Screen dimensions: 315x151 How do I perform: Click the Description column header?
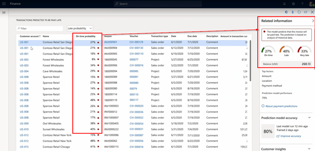(212, 36)
